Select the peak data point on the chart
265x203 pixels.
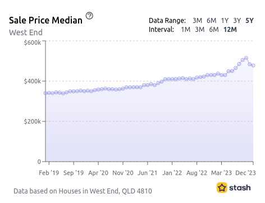[246, 58]
